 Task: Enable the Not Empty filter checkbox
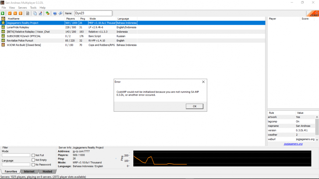click(33, 160)
